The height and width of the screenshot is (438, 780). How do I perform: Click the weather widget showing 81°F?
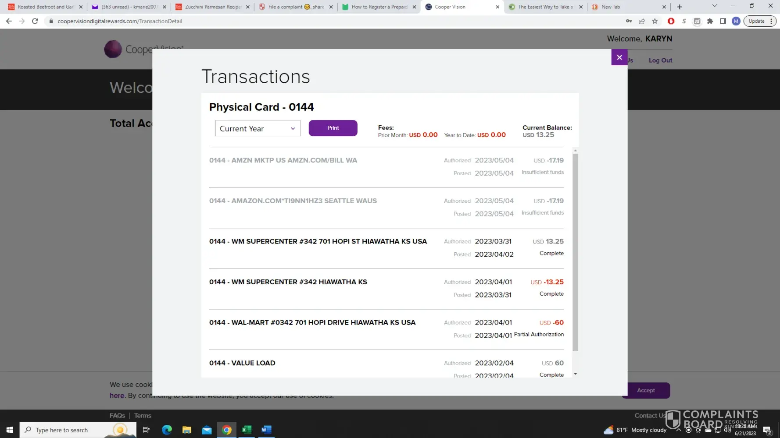(635, 430)
